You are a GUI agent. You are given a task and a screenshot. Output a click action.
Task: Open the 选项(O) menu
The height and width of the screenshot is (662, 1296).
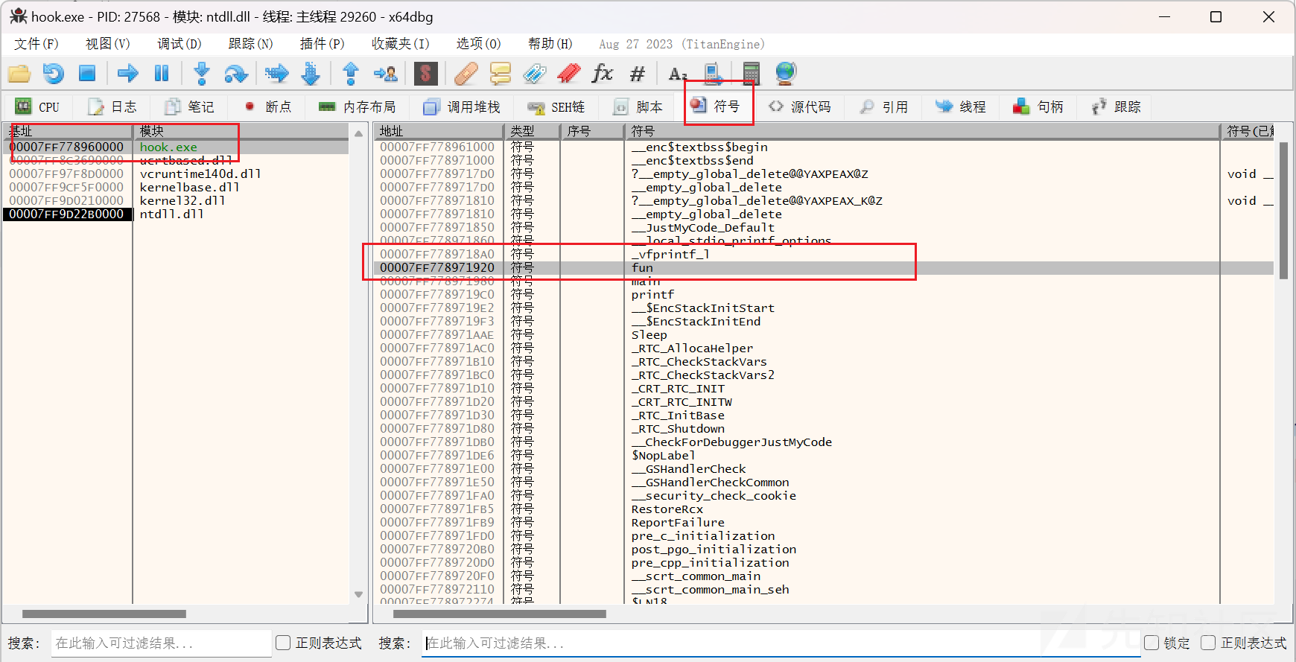click(x=478, y=44)
